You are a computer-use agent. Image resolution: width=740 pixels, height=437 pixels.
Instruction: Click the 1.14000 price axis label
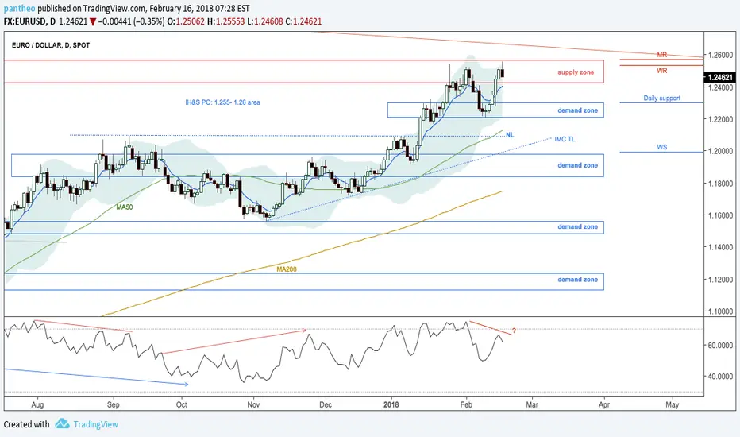[719, 247]
